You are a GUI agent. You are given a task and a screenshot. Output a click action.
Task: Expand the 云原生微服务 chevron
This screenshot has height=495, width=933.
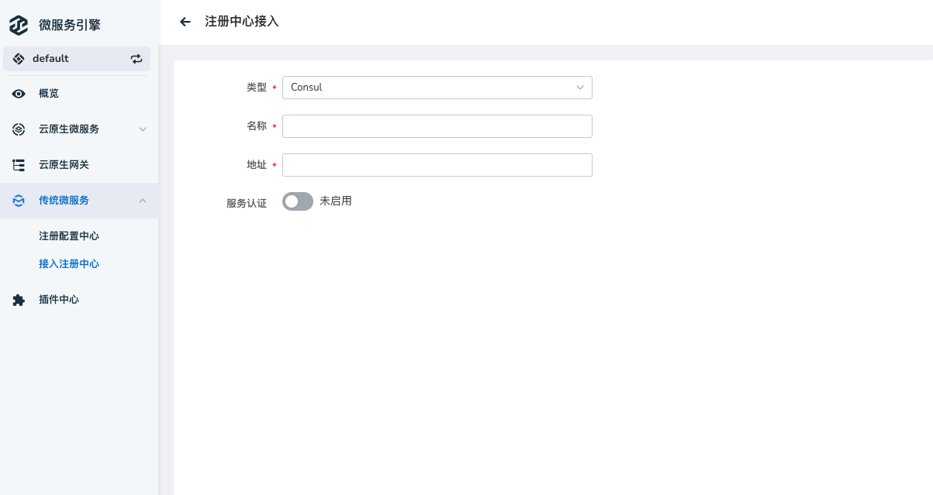pyautogui.click(x=143, y=129)
